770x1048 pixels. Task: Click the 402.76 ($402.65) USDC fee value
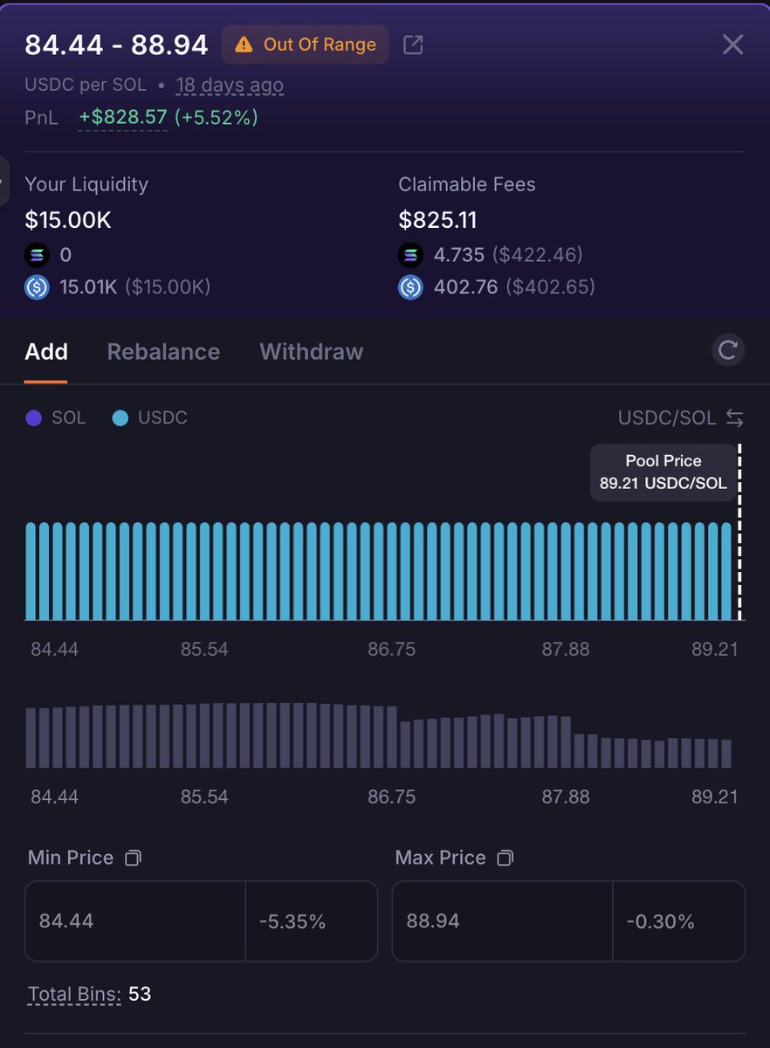click(x=514, y=287)
